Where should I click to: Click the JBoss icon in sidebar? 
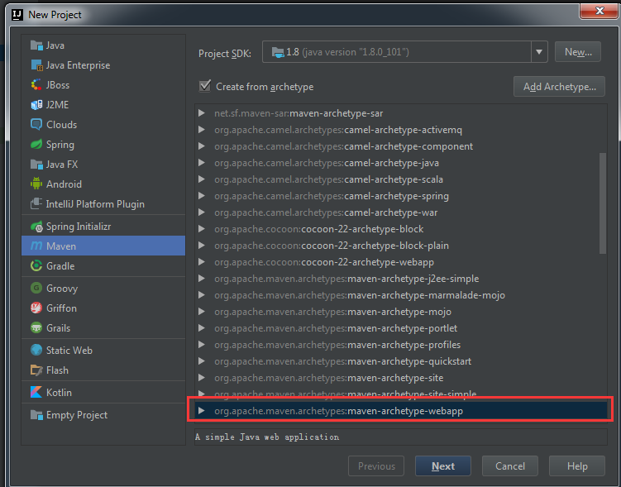tap(36, 85)
